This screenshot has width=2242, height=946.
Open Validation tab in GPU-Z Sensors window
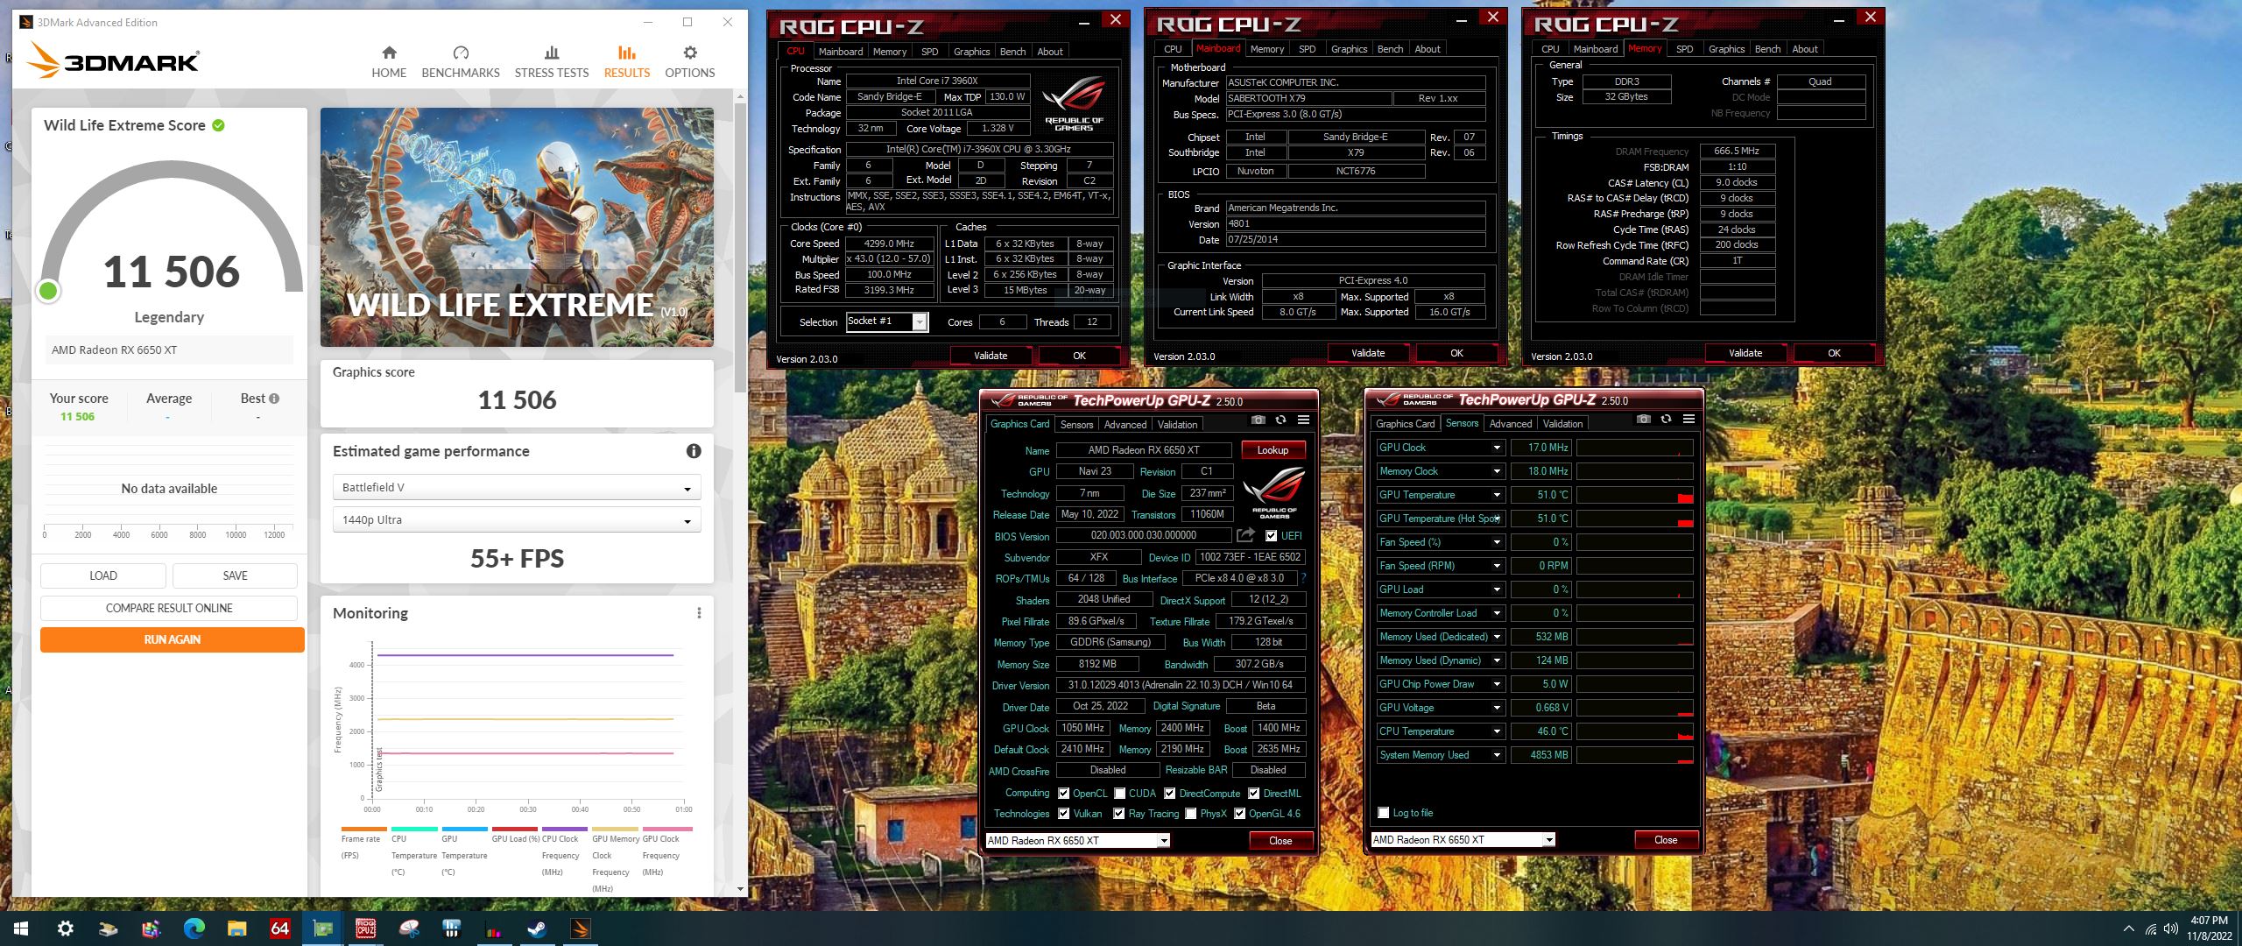pyautogui.click(x=1562, y=424)
